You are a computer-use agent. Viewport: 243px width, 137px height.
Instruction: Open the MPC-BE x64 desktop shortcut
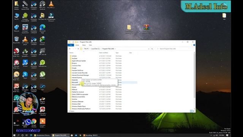tap(43, 52)
